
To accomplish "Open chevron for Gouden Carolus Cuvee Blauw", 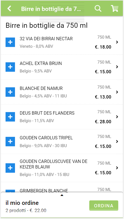I will coord(117,168).
